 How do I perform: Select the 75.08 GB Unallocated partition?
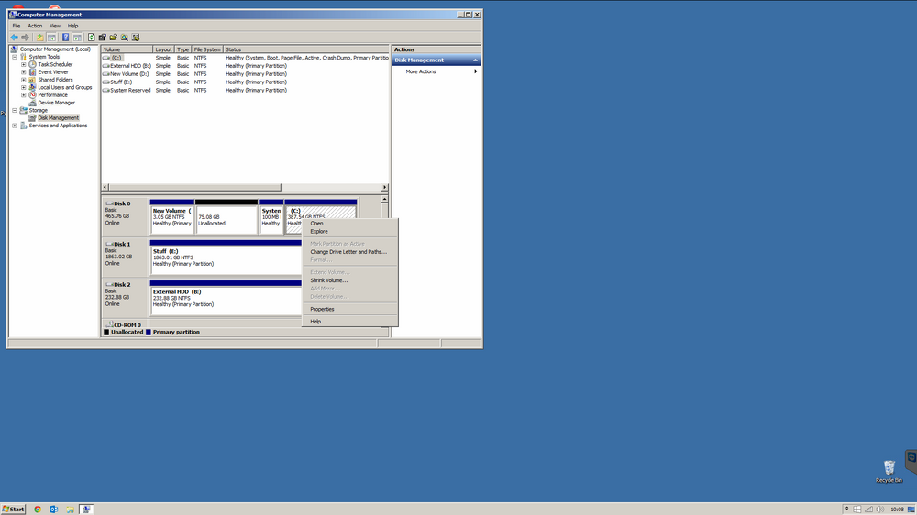click(226, 217)
